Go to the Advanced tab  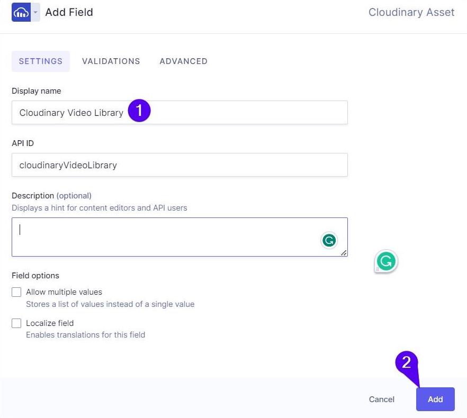coord(183,61)
